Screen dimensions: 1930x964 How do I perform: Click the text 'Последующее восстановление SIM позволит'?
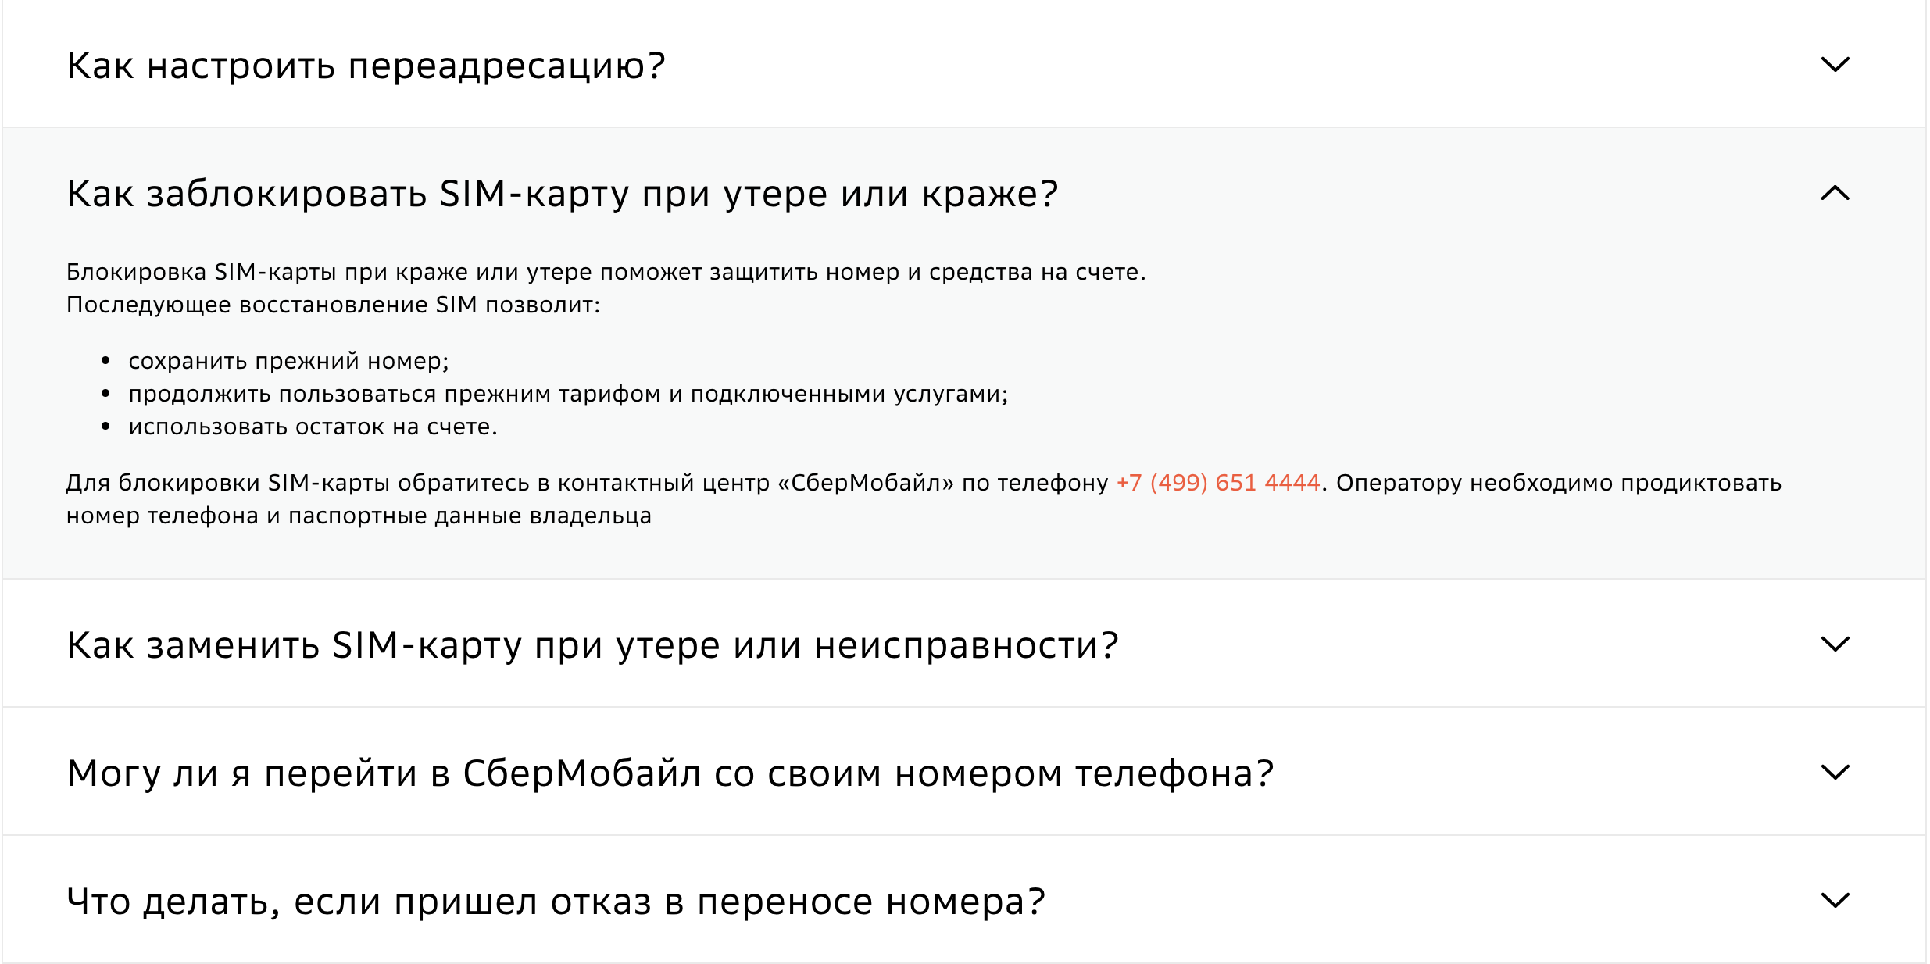pos(332,306)
